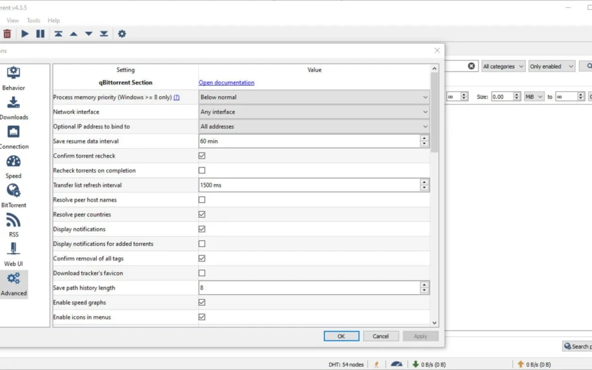The image size is (592, 370).
Task: Open the Downloads settings page
Action: (x=14, y=108)
